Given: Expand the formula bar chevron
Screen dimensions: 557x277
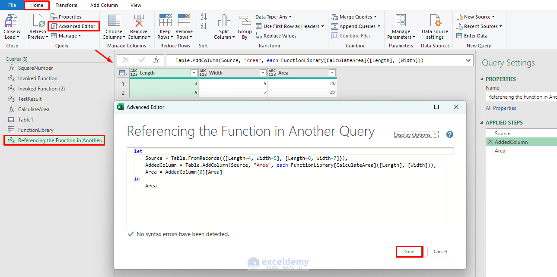Looking at the screenshot, I should coord(468,60).
